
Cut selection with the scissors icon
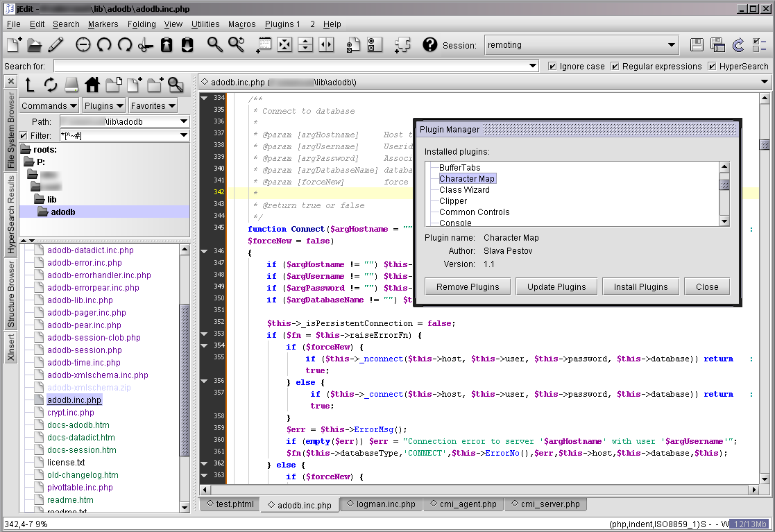pos(145,45)
